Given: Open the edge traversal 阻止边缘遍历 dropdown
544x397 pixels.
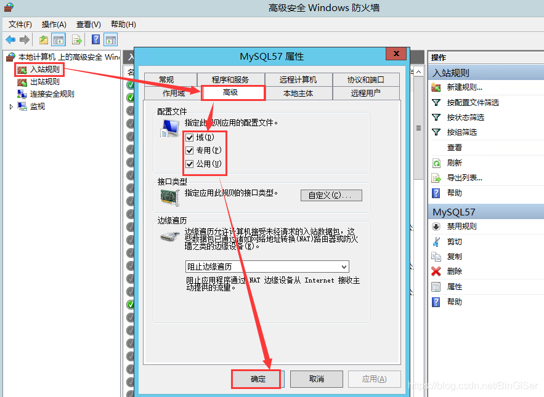Looking at the screenshot, I should 267,267.
